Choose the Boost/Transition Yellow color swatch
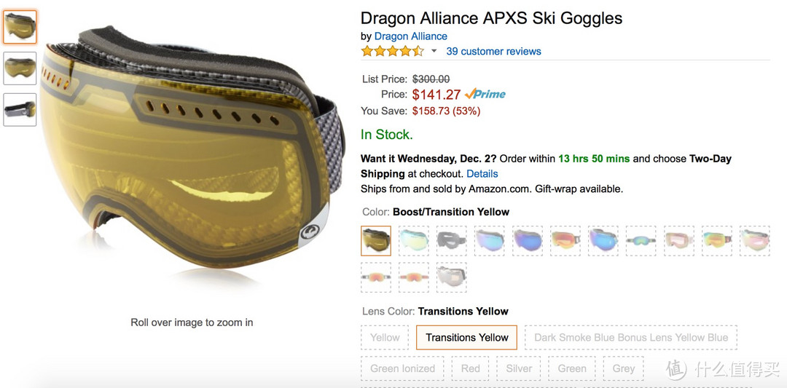The image size is (787, 388). 376,241
